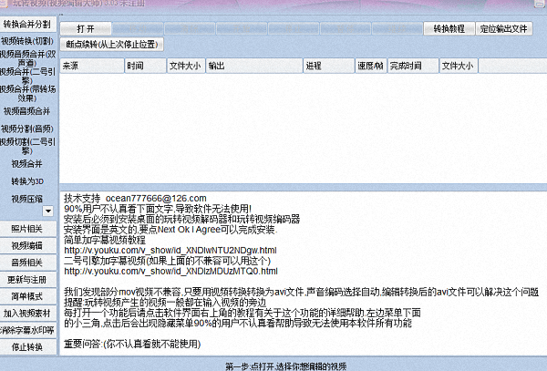This screenshot has height=371, width=547.
Task: Select 视频分割(音频) in the function list
Action: [x=26, y=129]
